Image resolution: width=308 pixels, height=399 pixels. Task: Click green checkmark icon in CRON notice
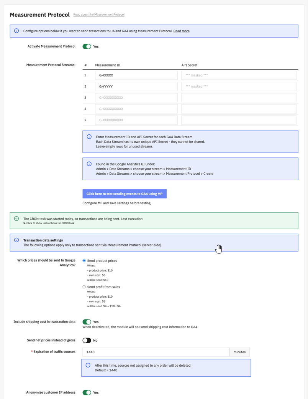pos(16,219)
